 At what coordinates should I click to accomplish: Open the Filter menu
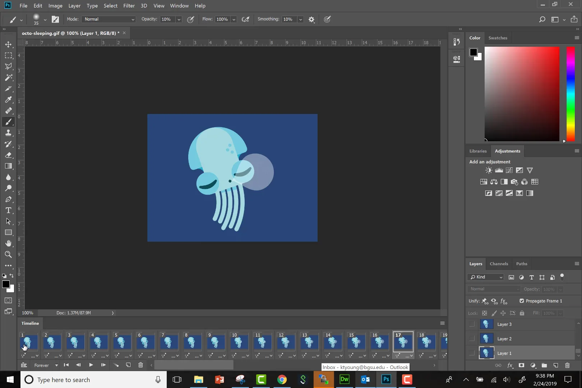pyautogui.click(x=129, y=6)
